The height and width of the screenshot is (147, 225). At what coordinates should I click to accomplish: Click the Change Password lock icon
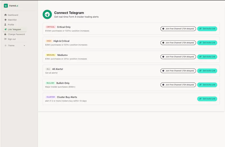click(5, 34)
